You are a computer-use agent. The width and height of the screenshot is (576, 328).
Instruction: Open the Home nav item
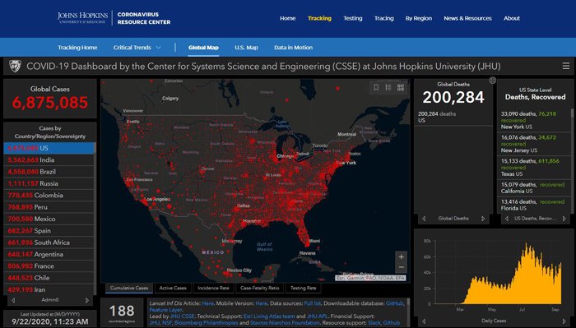[288, 18]
